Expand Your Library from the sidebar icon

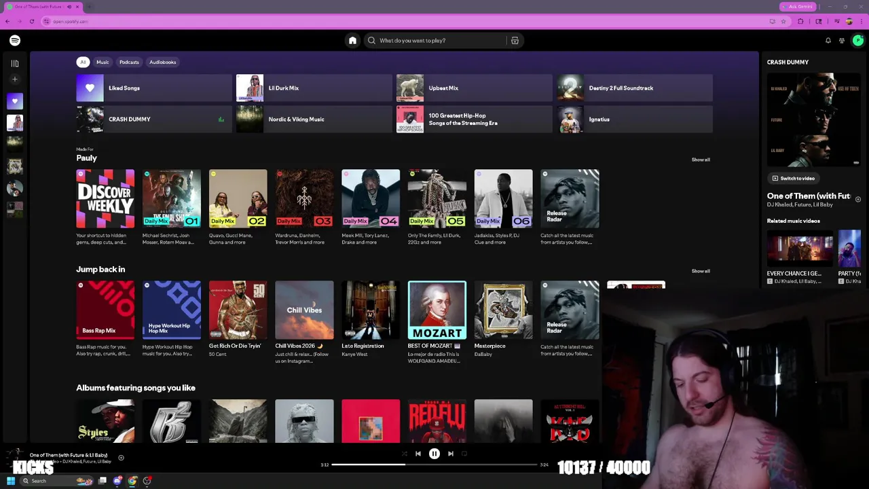coord(15,63)
